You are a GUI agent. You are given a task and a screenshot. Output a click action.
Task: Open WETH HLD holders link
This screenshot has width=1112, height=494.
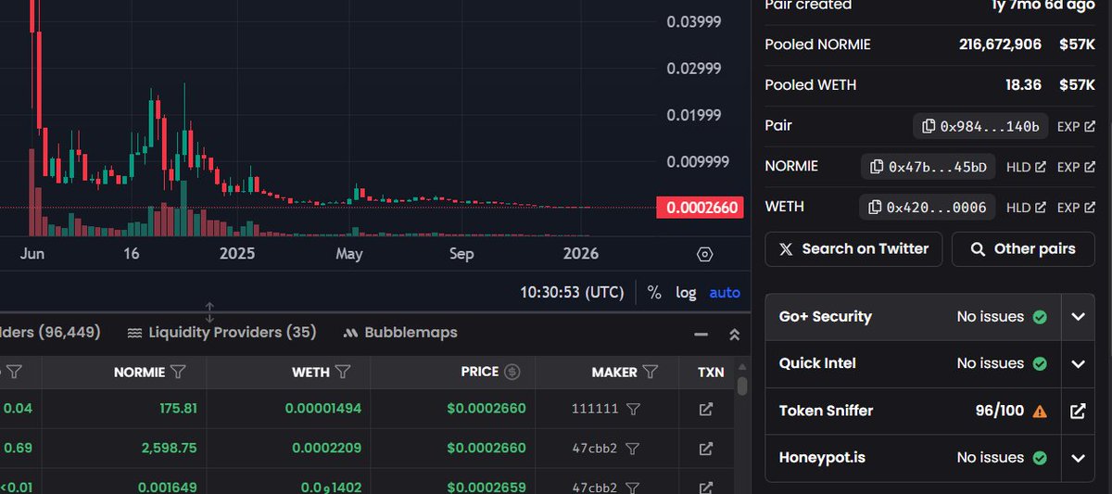click(1026, 208)
